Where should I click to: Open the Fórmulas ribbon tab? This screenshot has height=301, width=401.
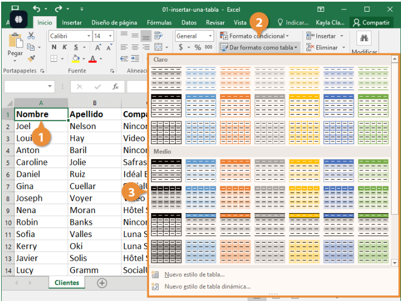tap(159, 23)
